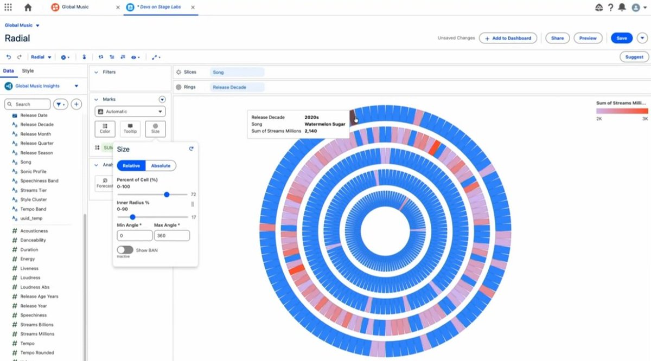Click the Share button
Viewport: 651px width, 361px height.
(557, 38)
